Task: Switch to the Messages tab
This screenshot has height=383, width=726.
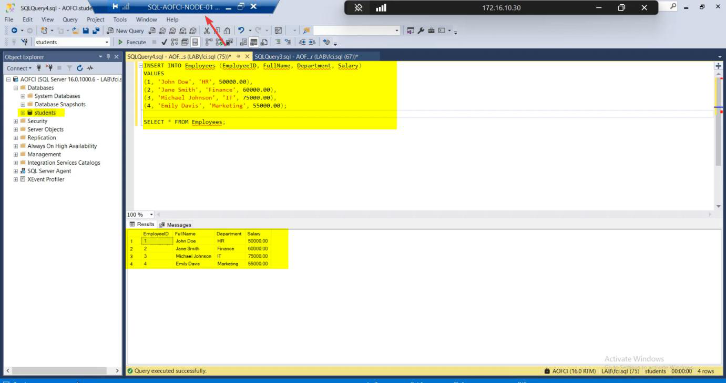Action: (176, 225)
